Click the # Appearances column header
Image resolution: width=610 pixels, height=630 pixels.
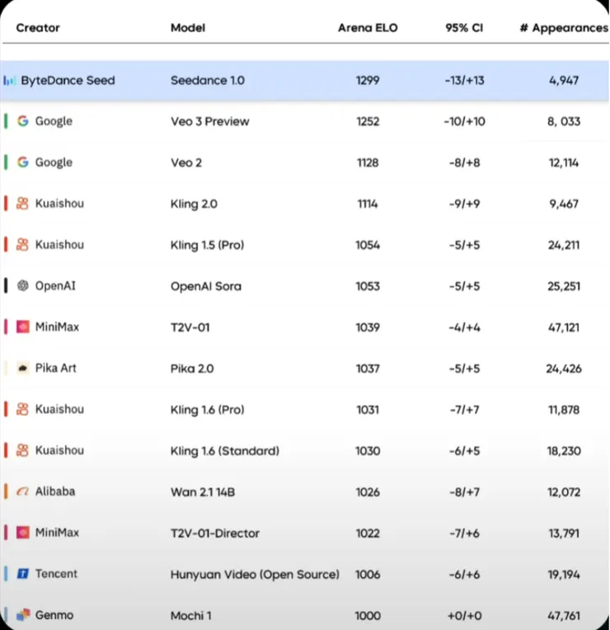pos(564,28)
